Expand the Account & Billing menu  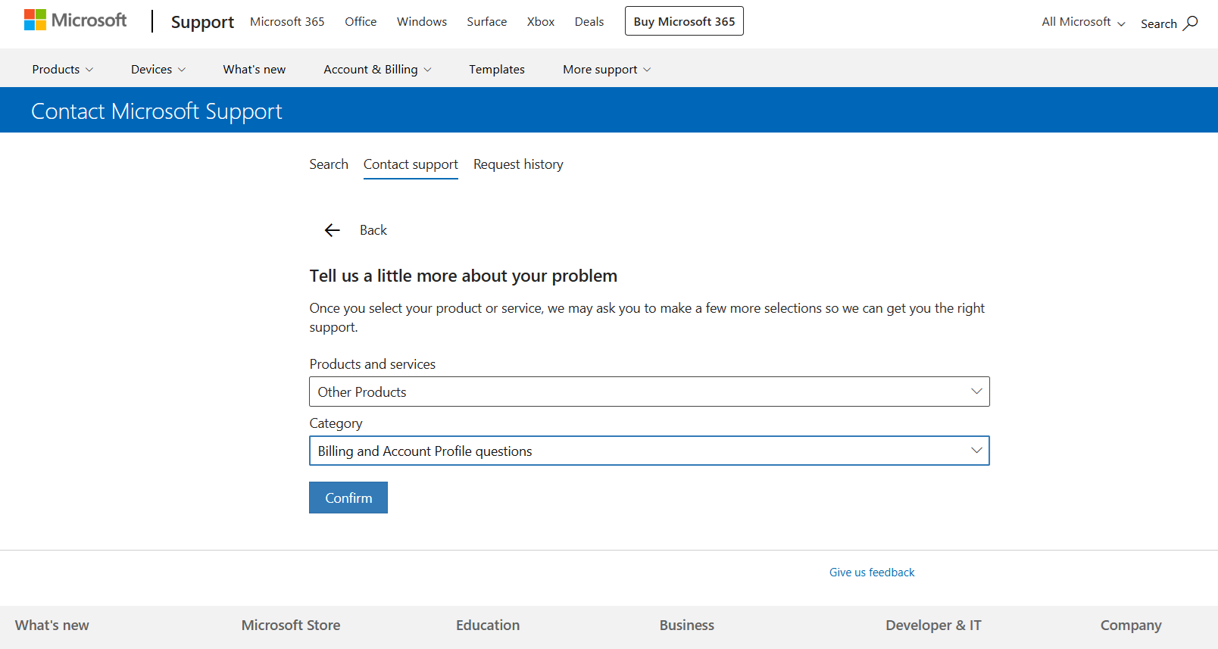pos(378,69)
